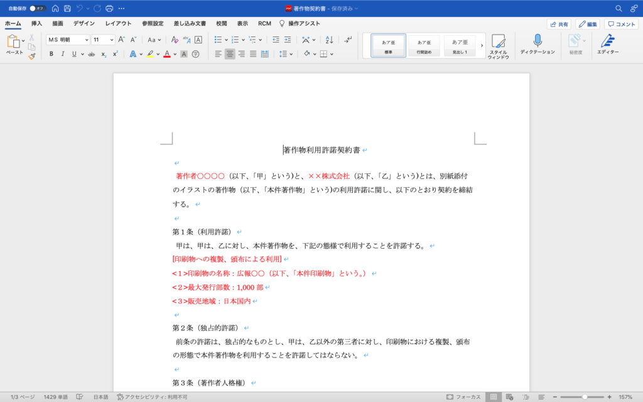Screen dimensions: 643x402
Task: Toggle Bold formatting
Action: coord(51,54)
